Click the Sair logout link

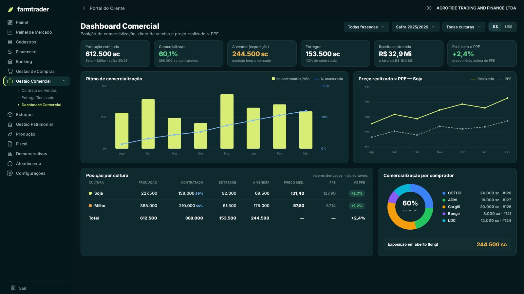pos(23,288)
